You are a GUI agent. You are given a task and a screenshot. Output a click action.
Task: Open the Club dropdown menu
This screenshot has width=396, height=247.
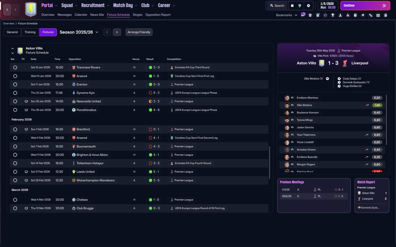pos(148,6)
